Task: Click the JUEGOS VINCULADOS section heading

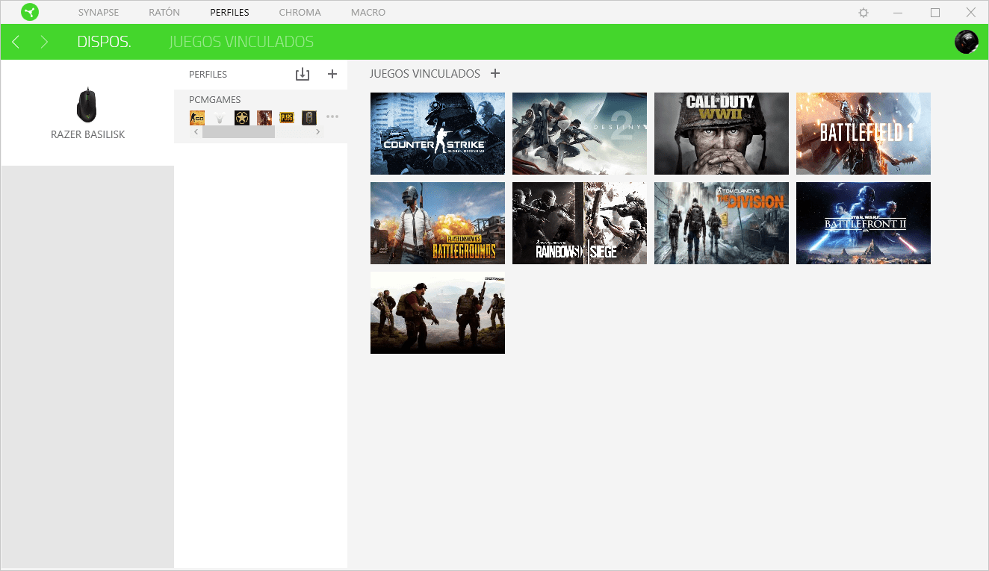Action: [x=425, y=74]
